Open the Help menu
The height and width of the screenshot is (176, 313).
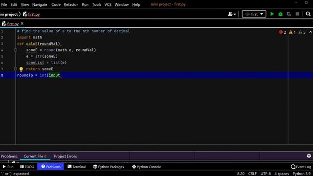[136, 4]
